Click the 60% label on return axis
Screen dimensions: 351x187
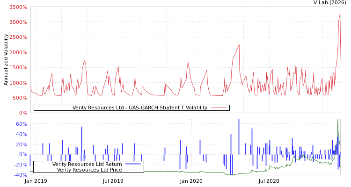21,124
